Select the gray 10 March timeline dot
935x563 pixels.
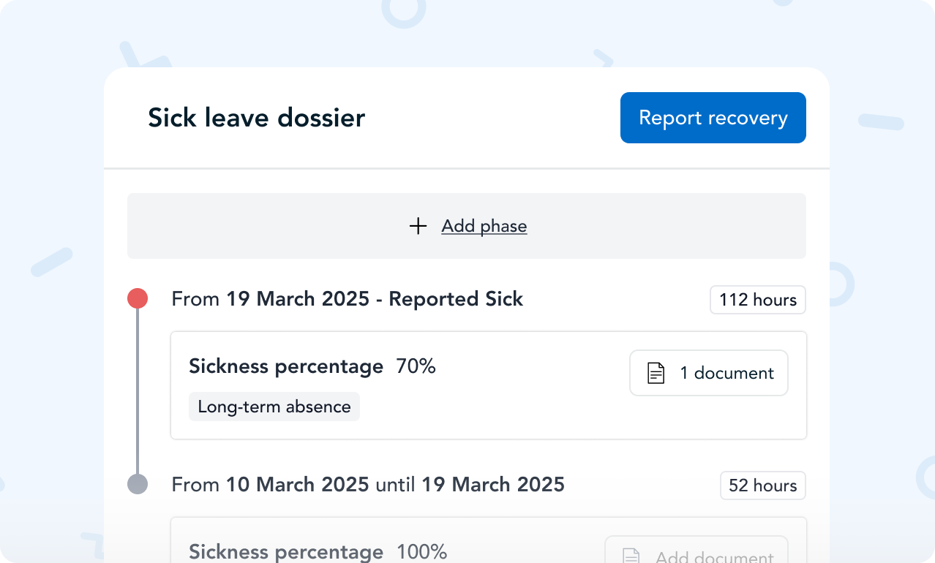click(x=138, y=484)
